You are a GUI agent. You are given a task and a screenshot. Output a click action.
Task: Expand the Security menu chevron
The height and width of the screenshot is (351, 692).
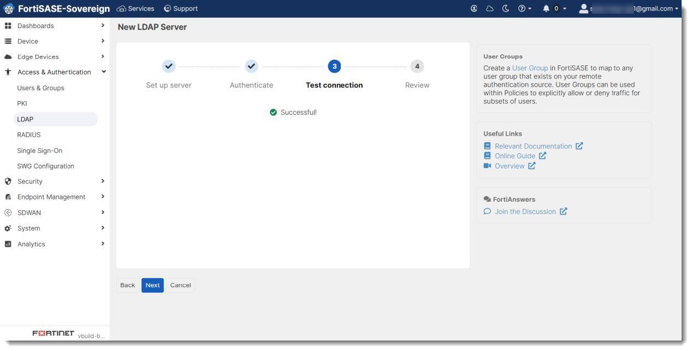(103, 181)
